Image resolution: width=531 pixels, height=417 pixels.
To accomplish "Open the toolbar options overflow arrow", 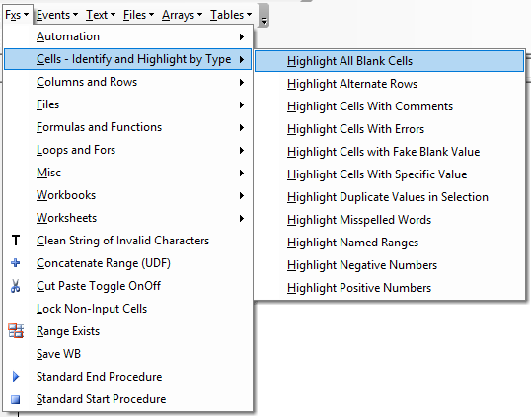I will click(x=264, y=16).
